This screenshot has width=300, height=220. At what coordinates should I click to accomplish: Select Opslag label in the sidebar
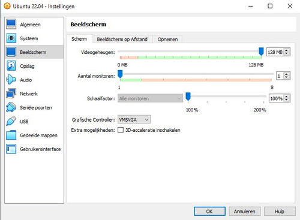(27, 66)
